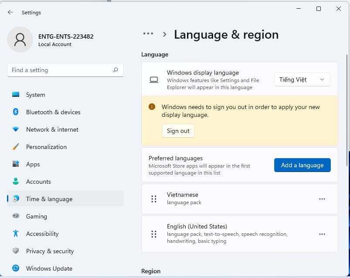
Task: Focus the Find a setting search box
Action: click(65, 70)
